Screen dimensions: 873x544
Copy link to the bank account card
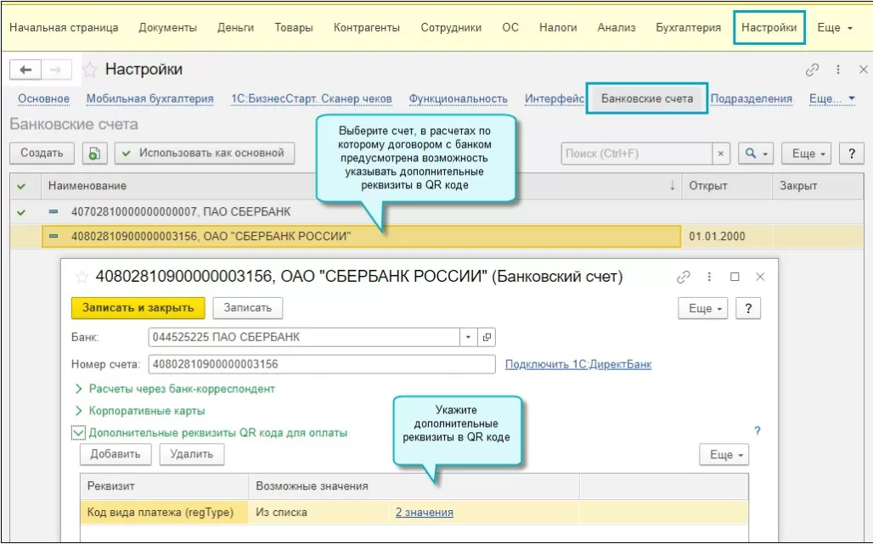(x=683, y=277)
